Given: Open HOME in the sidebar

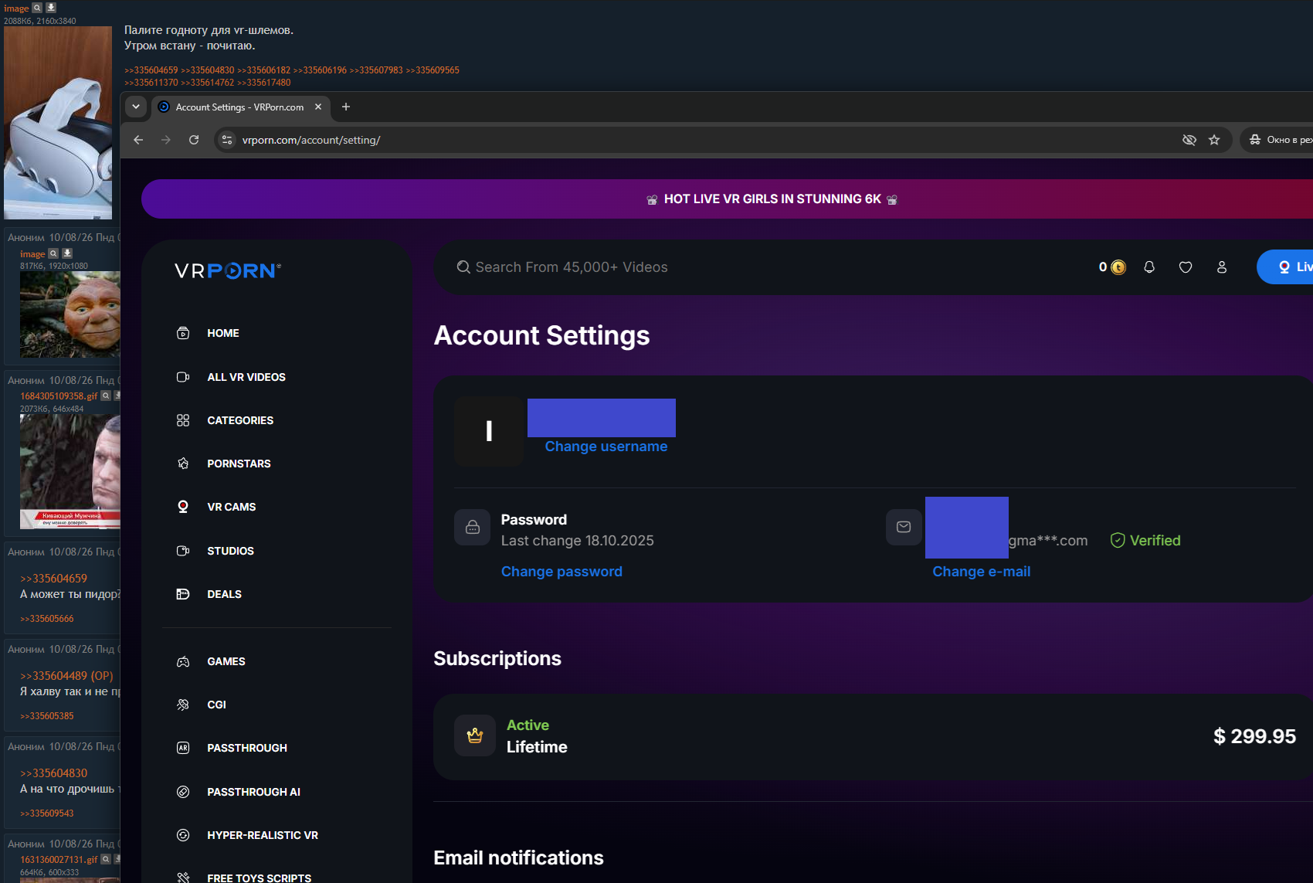Looking at the screenshot, I should pyautogui.click(x=222, y=333).
